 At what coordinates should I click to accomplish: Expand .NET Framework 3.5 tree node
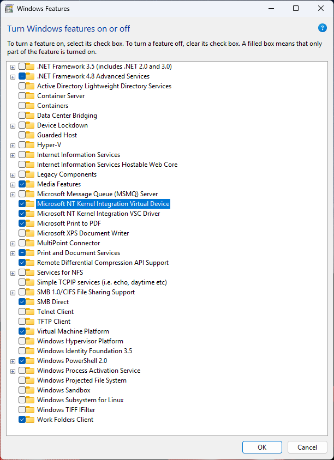click(13, 67)
